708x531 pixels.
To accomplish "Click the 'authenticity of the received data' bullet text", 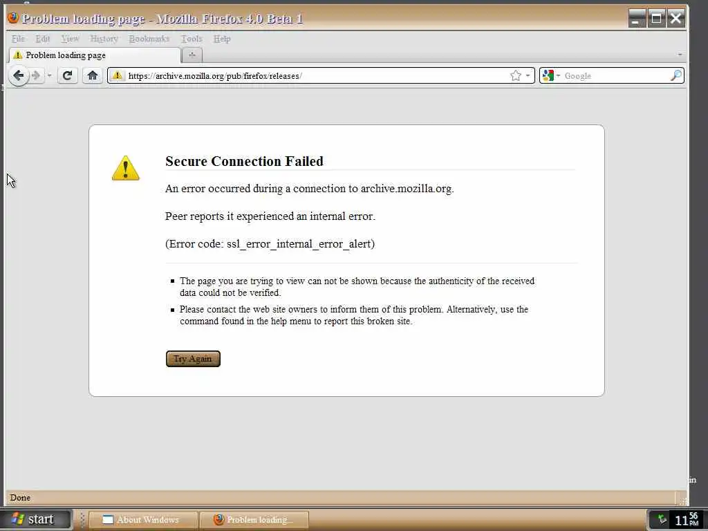I will tap(357, 287).
